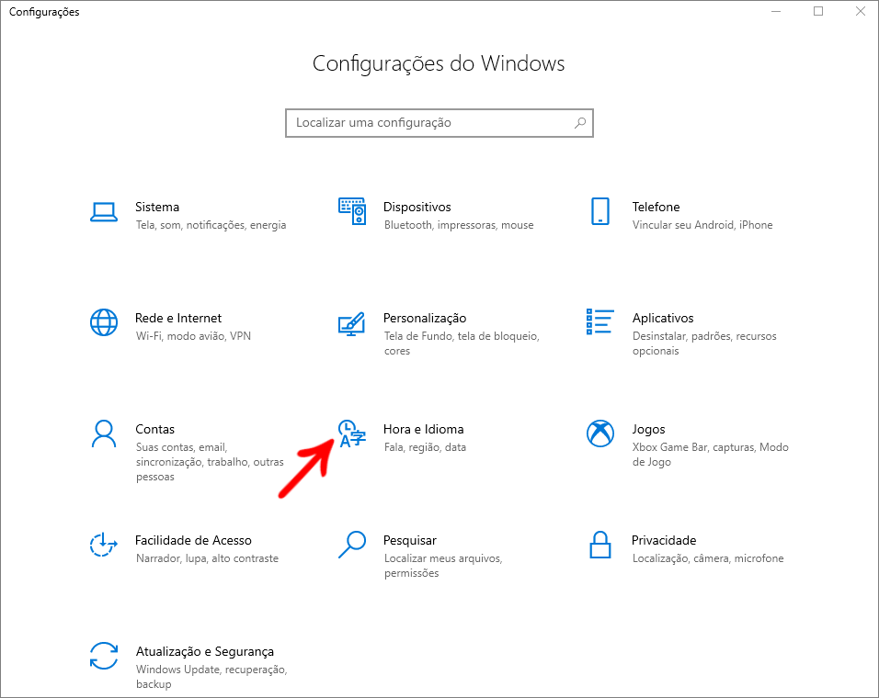Minimize the Configurações window
The width and height of the screenshot is (879, 698).
[x=776, y=11]
